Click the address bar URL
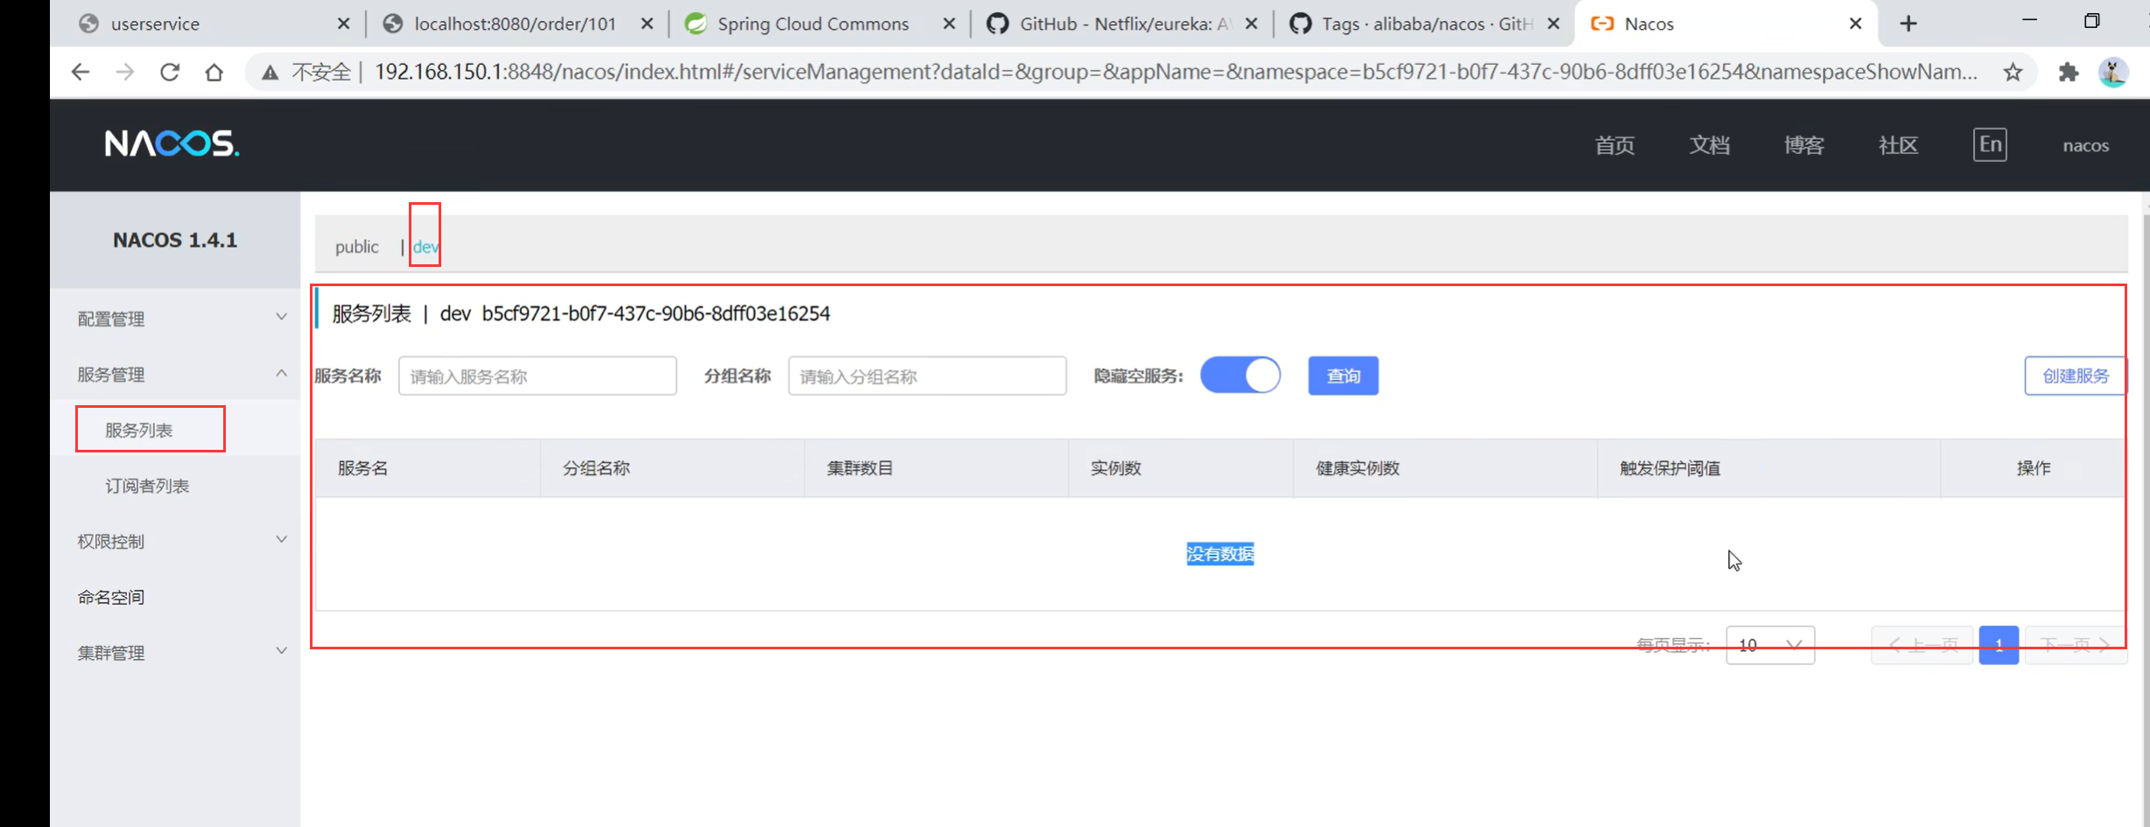 click(x=1176, y=72)
